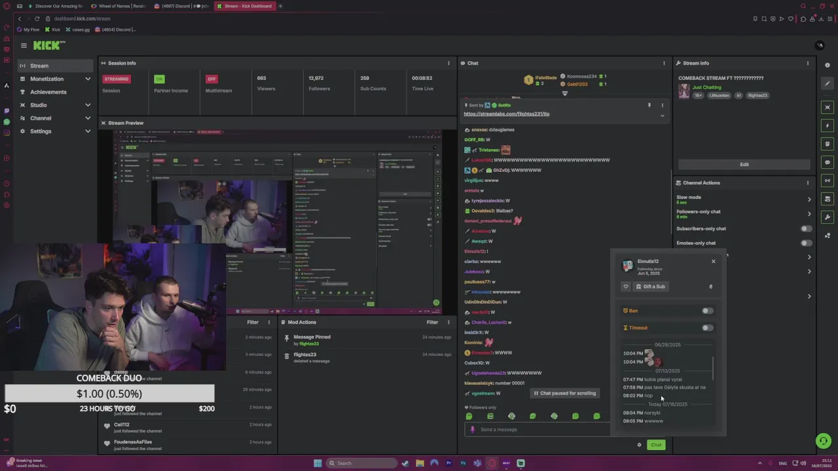
Task: Open the hamburger menu beside Kick logo
Action: [24, 45]
